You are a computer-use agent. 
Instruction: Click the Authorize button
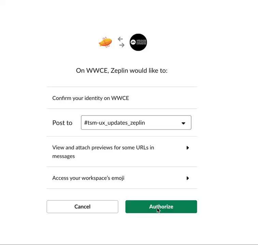[x=161, y=207]
